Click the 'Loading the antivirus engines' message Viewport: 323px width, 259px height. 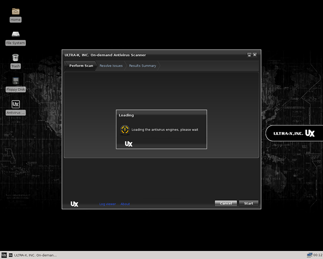pos(165,130)
